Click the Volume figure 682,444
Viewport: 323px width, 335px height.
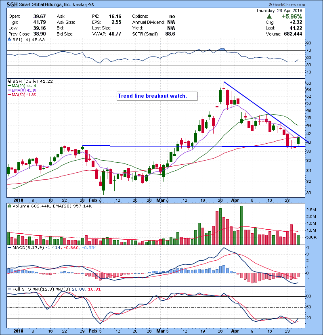pyautogui.click(x=293, y=34)
